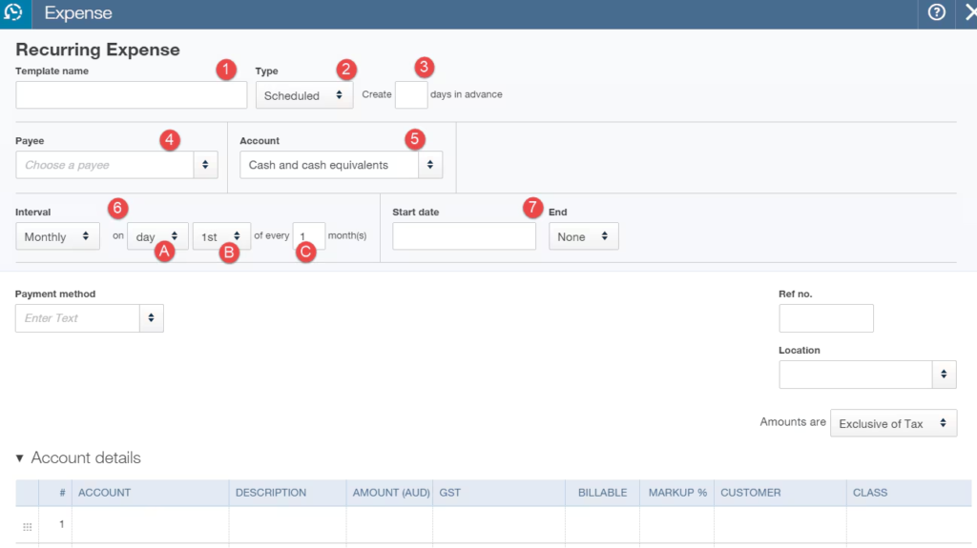Viewport: 977px width, 548px height.
Task: Click the DESCRIPTION column header
Action: (287, 493)
